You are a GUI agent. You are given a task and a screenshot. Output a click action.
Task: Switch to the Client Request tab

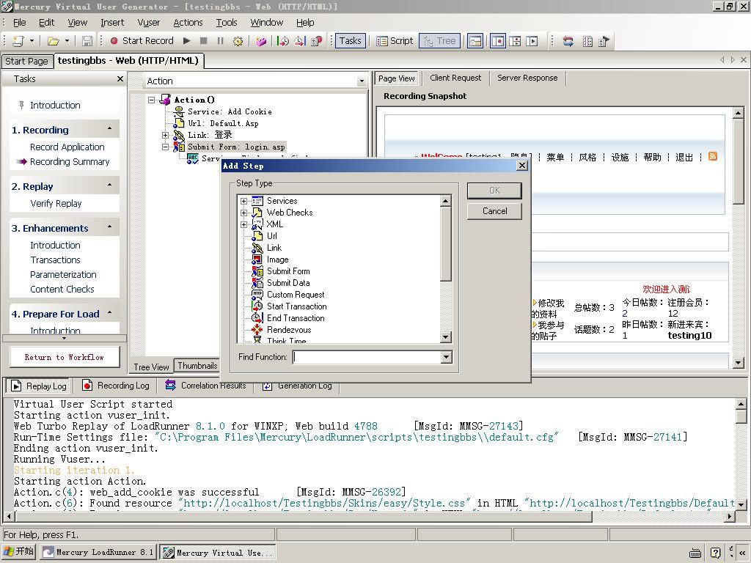pos(455,78)
